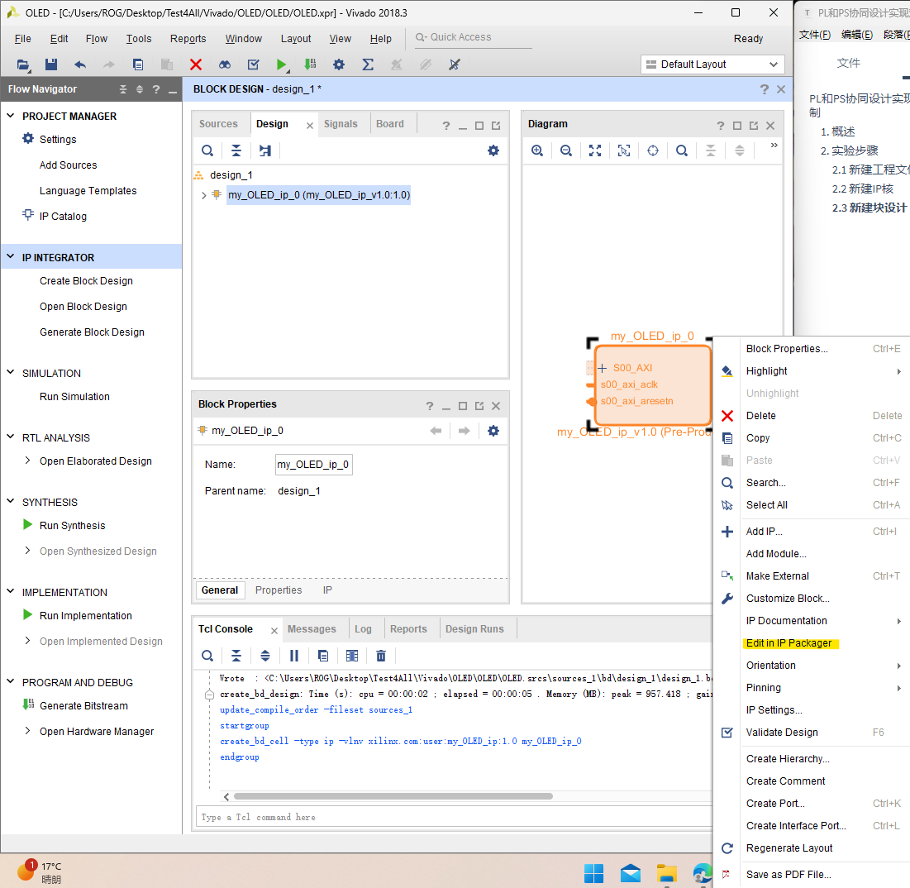Zoom in on the Diagram
Image resolution: width=910 pixels, height=888 pixels.
(x=537, y=151)
